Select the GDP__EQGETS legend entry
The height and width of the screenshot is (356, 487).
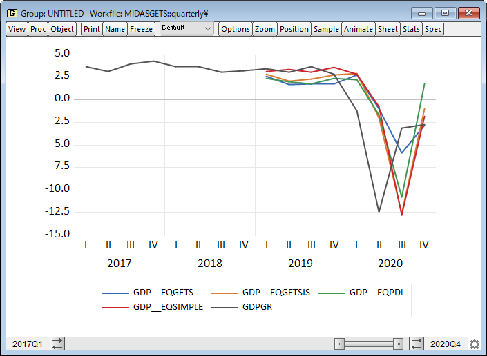click(x=163, y=293)
